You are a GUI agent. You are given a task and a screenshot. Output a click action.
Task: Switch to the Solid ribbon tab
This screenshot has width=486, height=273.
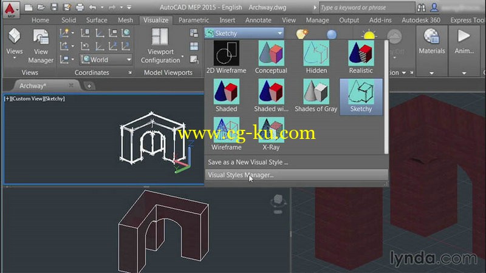[69, 20]
